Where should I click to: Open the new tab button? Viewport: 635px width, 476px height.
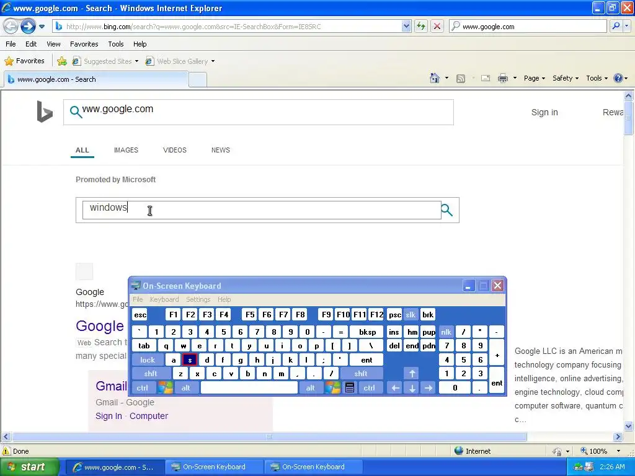pyautogui.click(x=198, y=79)
